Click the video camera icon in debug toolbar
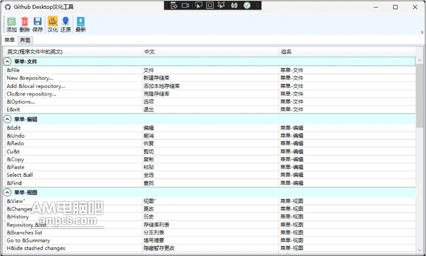The image size is (426, 256). [x=186, y=5]
